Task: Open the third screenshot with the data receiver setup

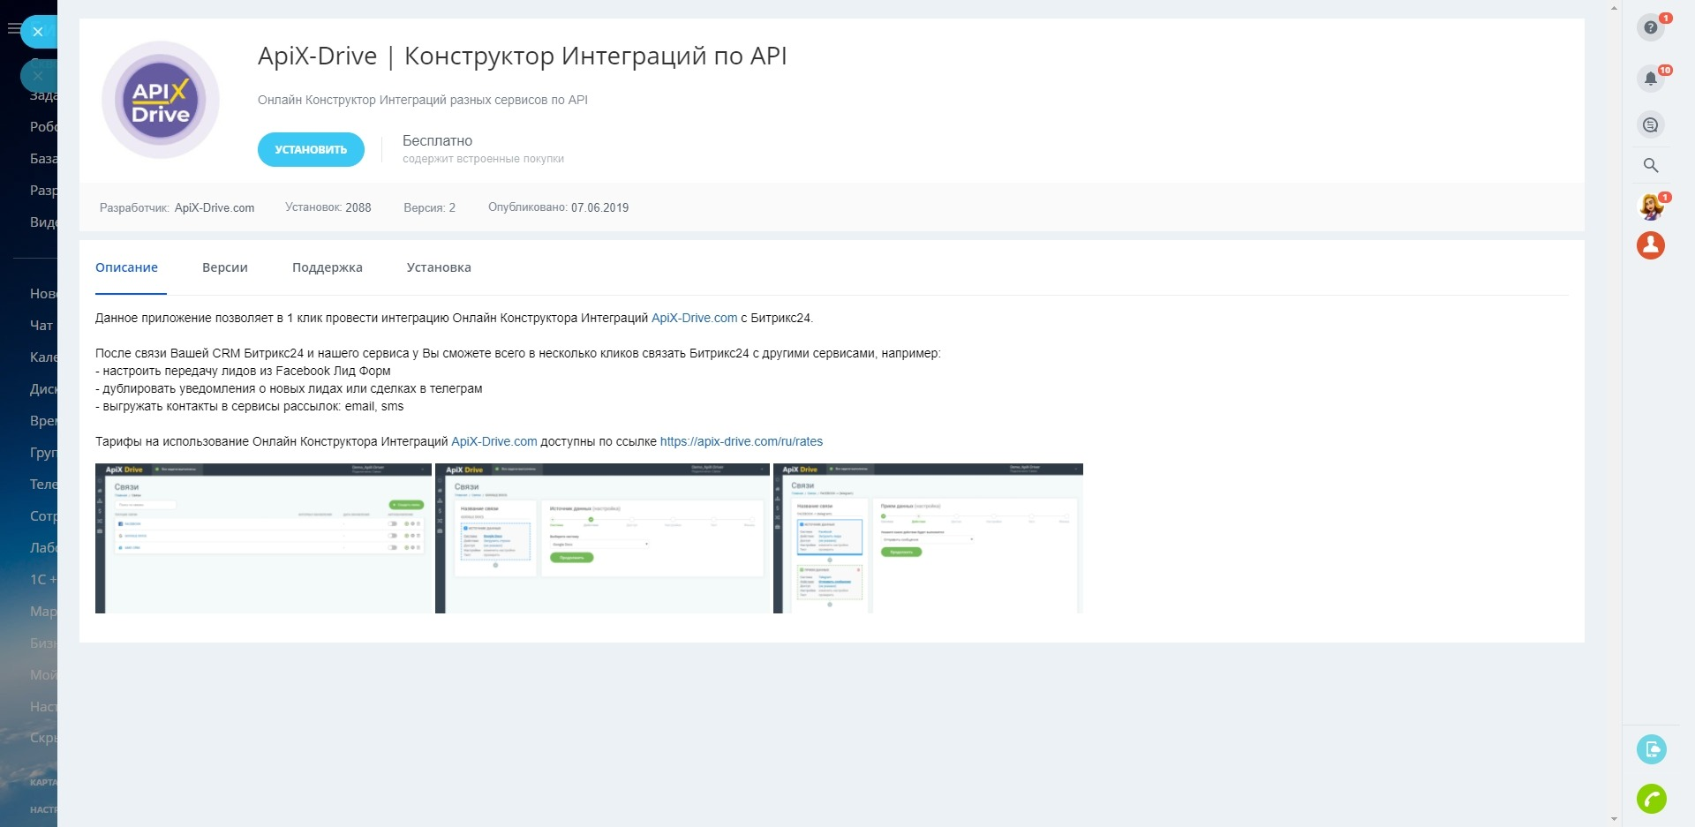Action: click(x=928, y=538)
